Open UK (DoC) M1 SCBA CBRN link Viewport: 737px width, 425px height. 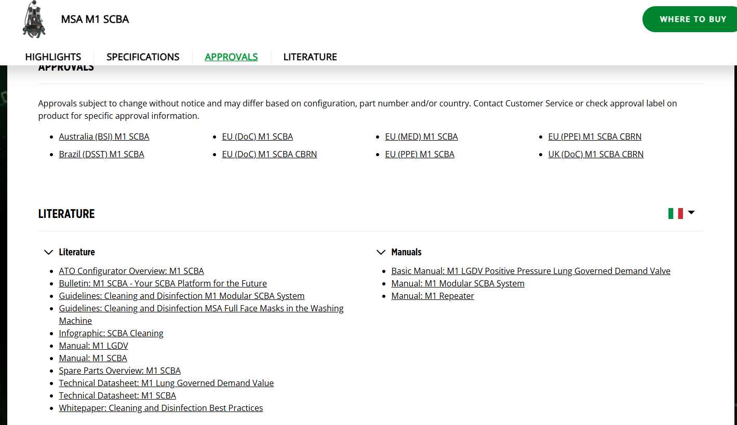point(596,154)
